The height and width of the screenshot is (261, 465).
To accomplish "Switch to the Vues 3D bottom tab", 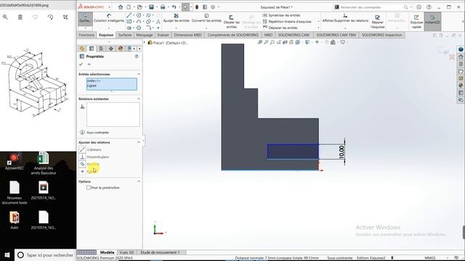I will tap(126, 252).
